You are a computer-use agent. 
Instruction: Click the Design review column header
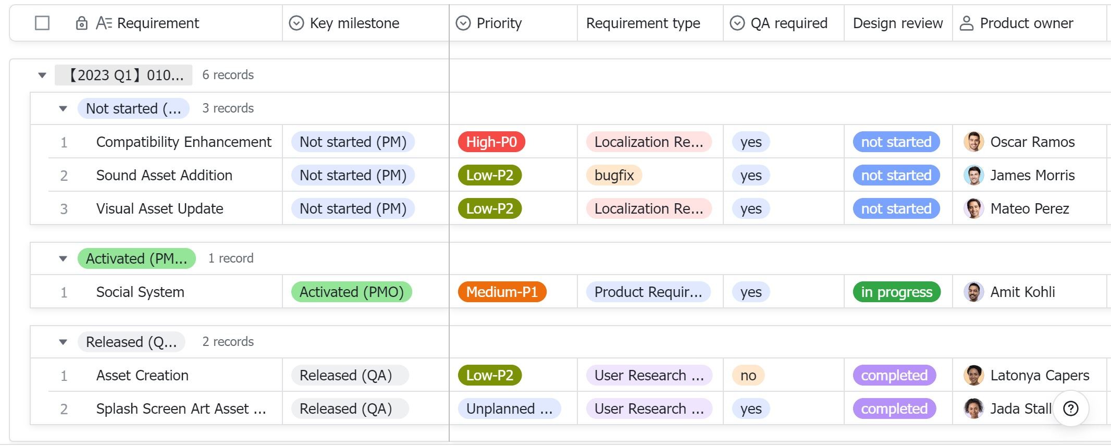(x=897, y=23)
